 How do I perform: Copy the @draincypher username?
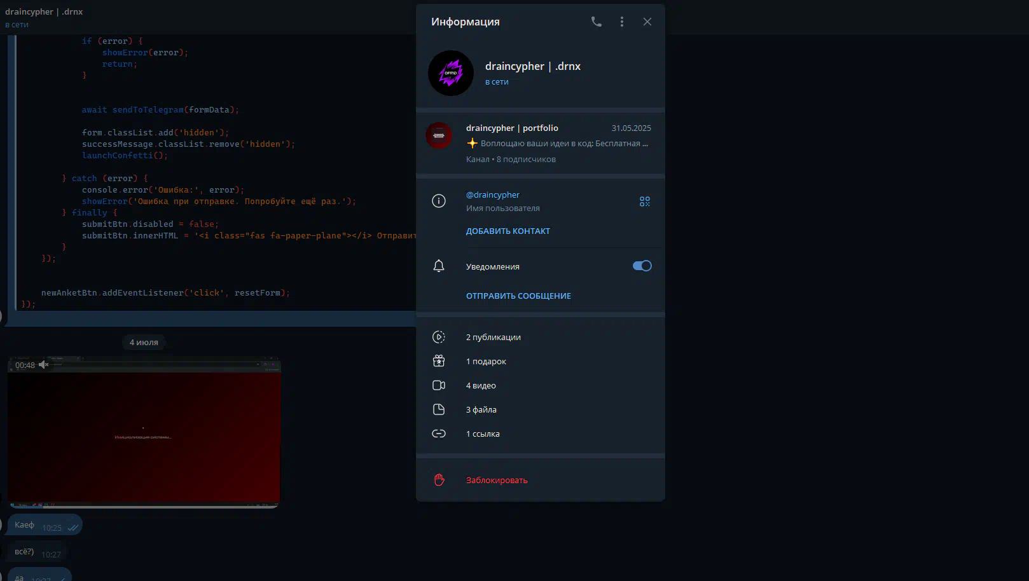(x=493, y=195)
